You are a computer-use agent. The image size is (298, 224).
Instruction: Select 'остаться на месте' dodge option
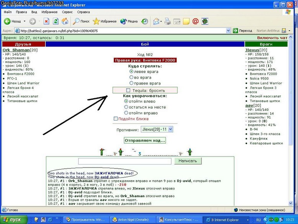click(126, 107)
